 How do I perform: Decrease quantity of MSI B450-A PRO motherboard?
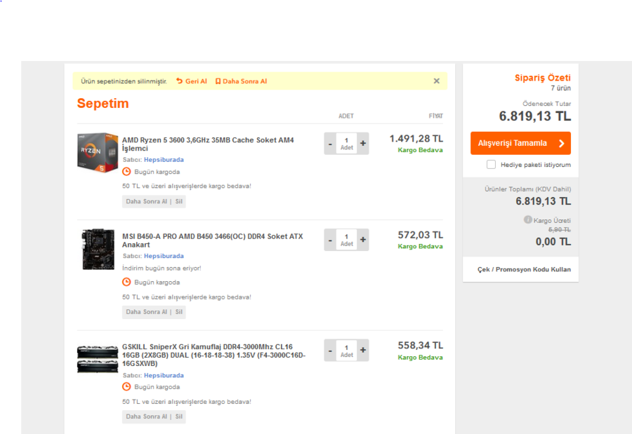(x=330, y=240)
